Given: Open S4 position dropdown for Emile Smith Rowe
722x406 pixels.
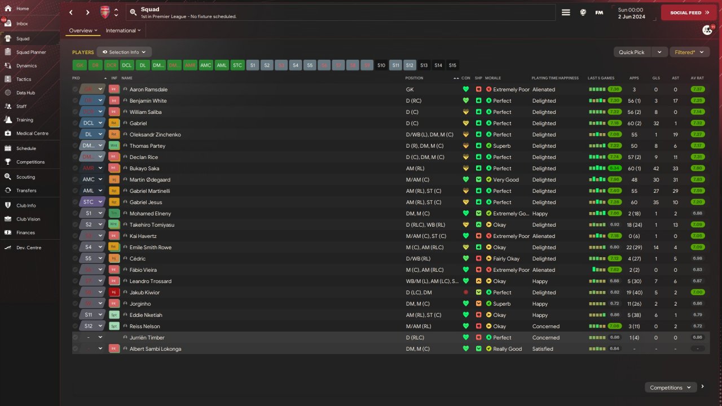Looking at the screenshot, I should pyautogui.click(x=100, y=247).
